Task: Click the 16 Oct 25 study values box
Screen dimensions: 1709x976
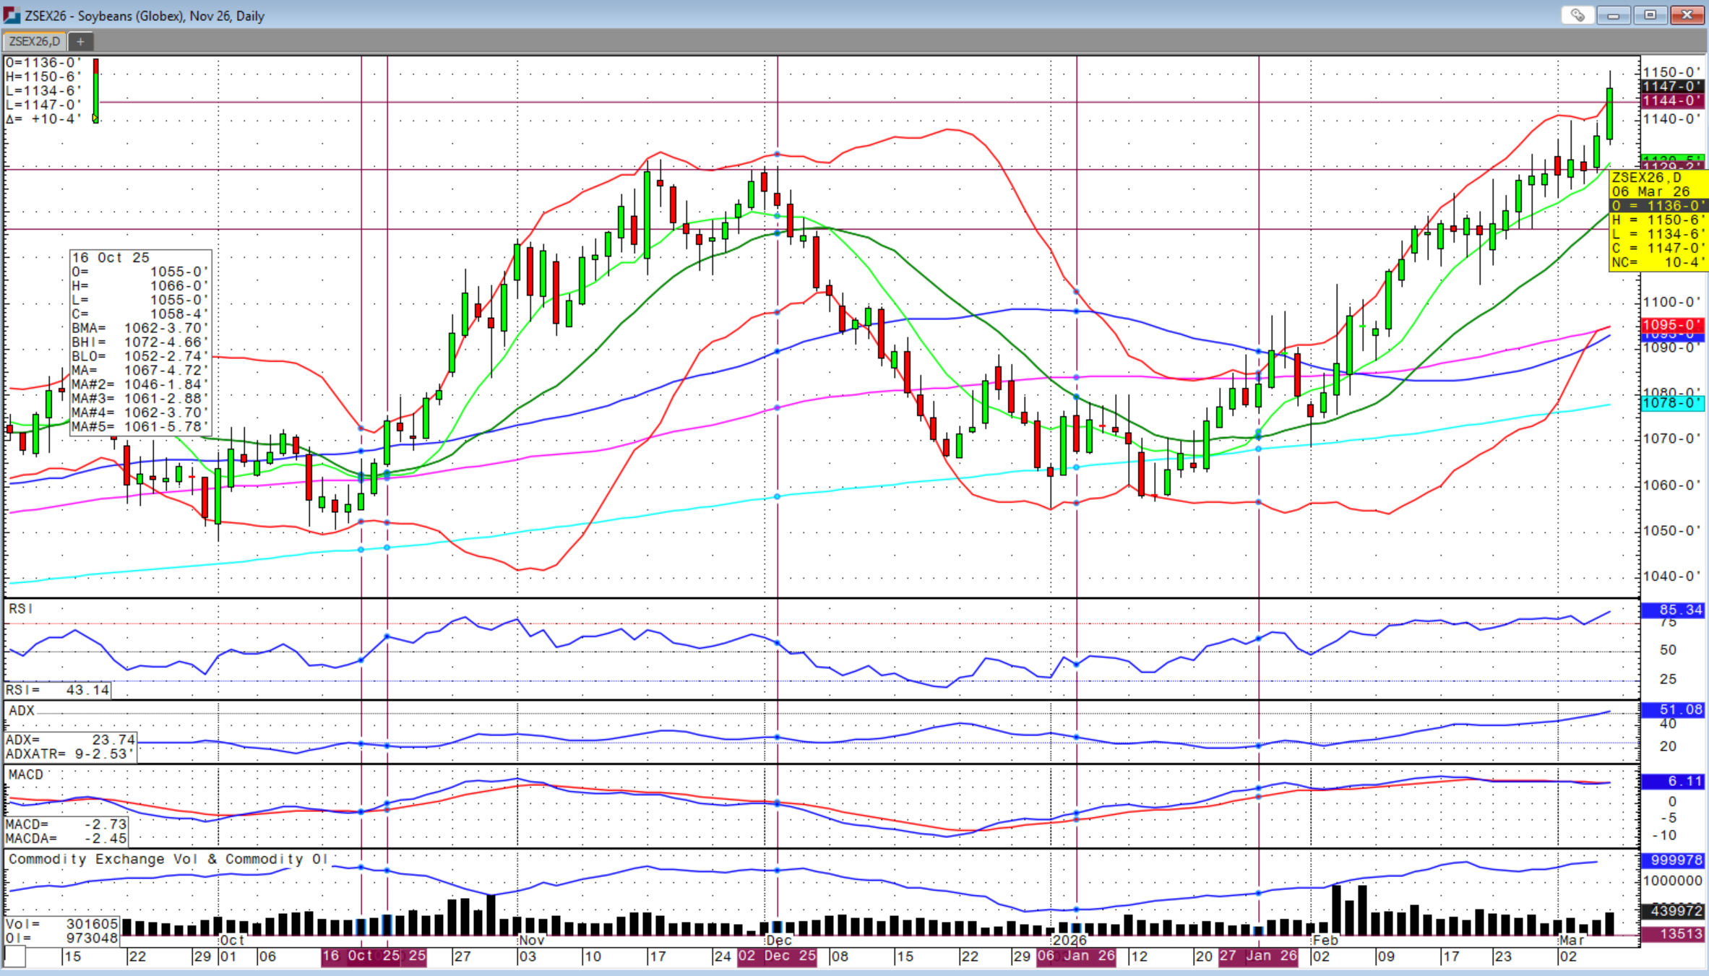Action: [x=140, y=342]
